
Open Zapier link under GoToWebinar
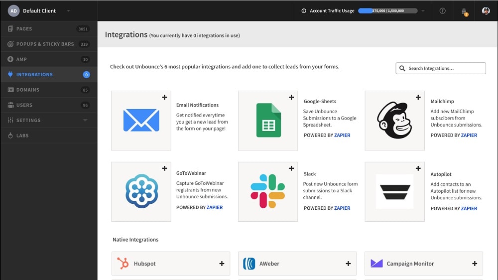tap(215, 207)
